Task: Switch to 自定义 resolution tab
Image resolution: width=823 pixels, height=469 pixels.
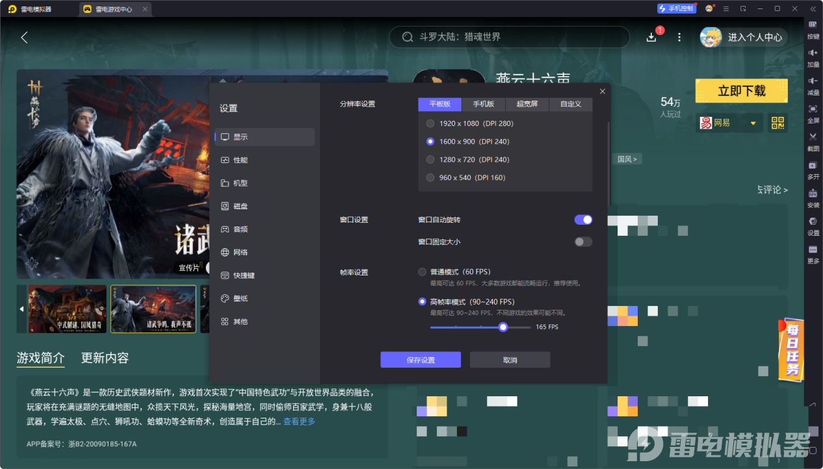Action: click(x=571, y=104)
